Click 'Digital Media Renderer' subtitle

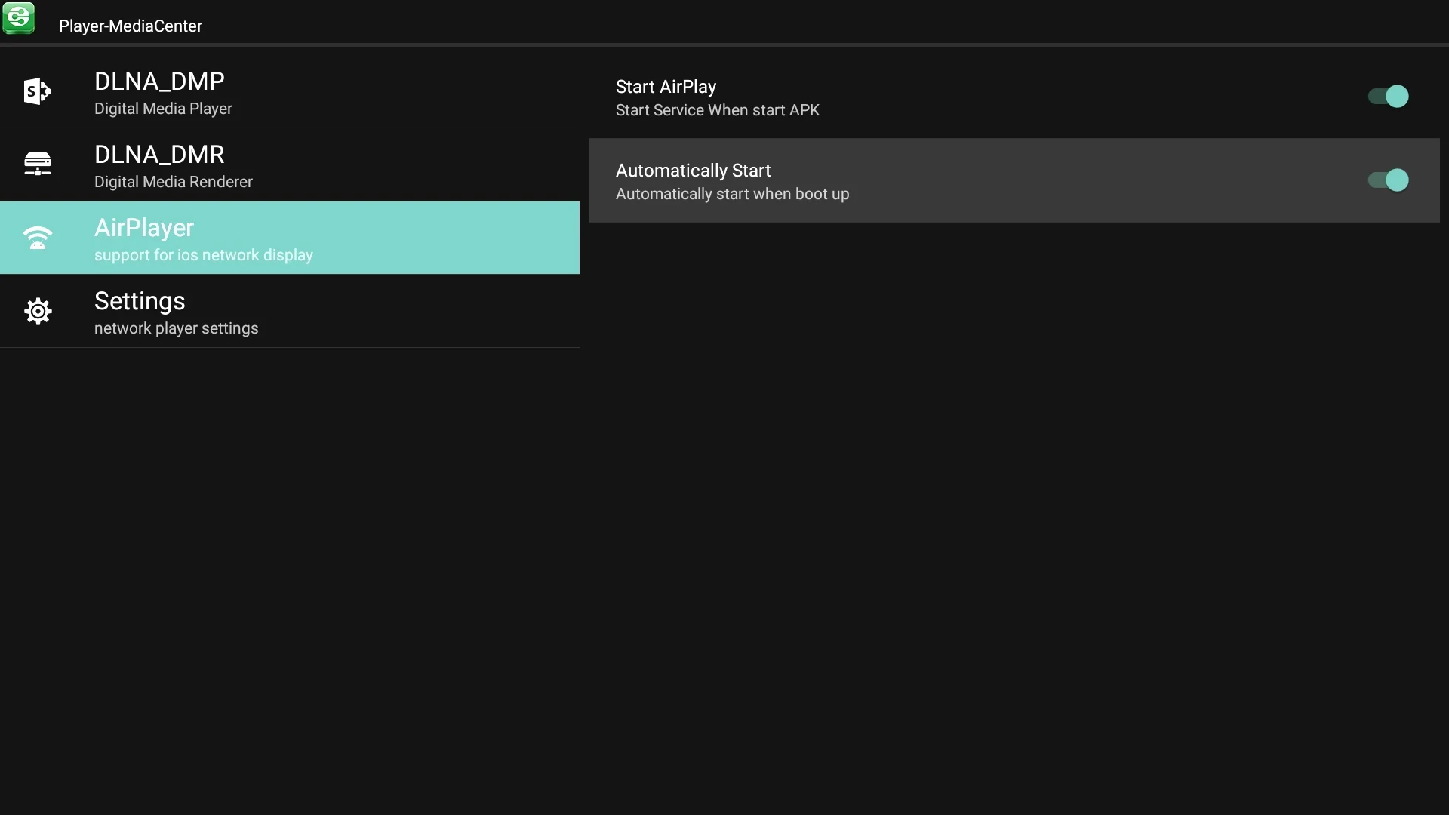click(173, 182)
